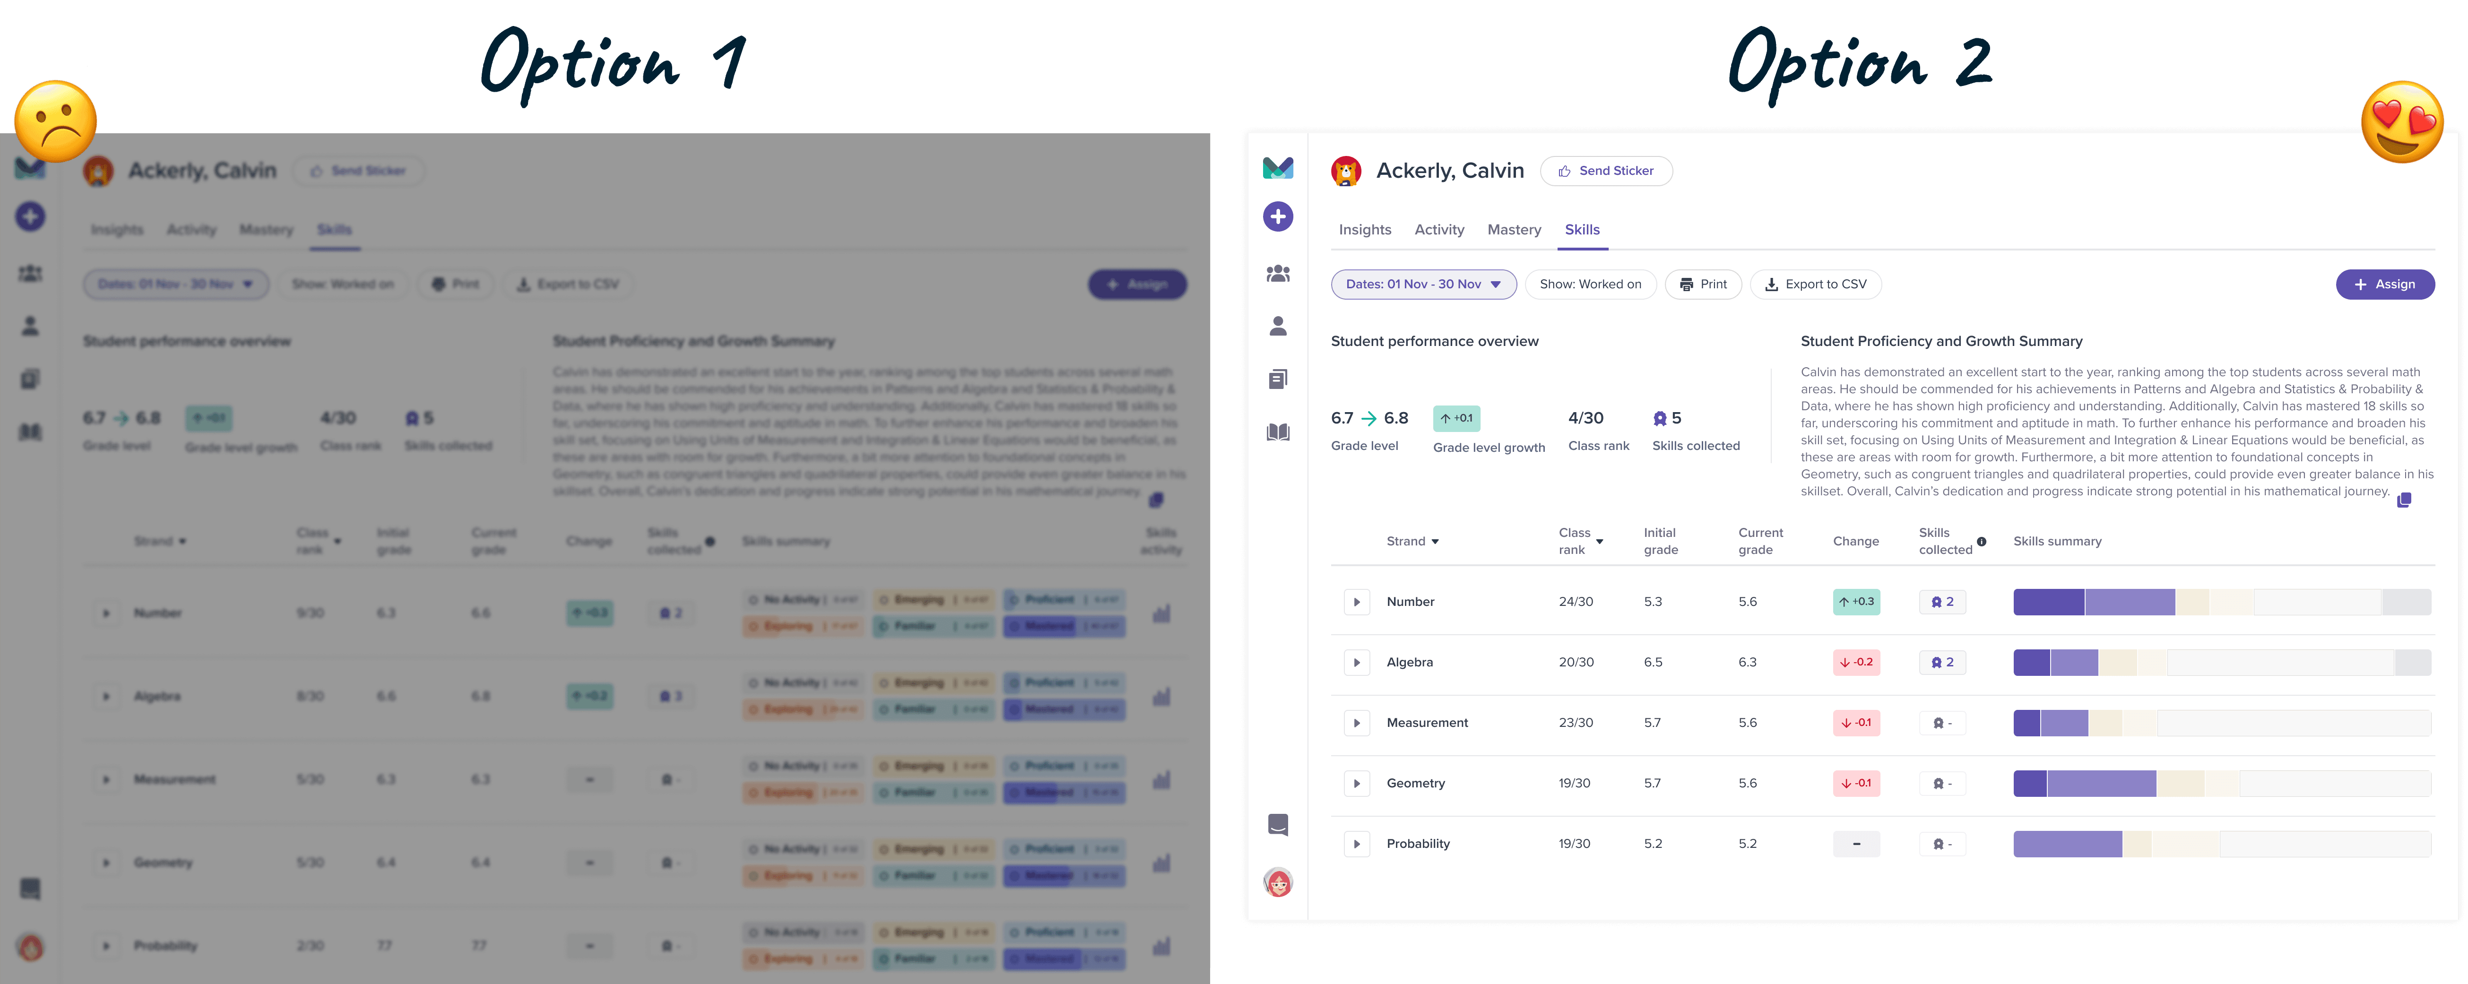Image resolution: width=2468 pixels, height=984 pixels.
Task: Expand the Number strand row
Action: point(1357,602)
